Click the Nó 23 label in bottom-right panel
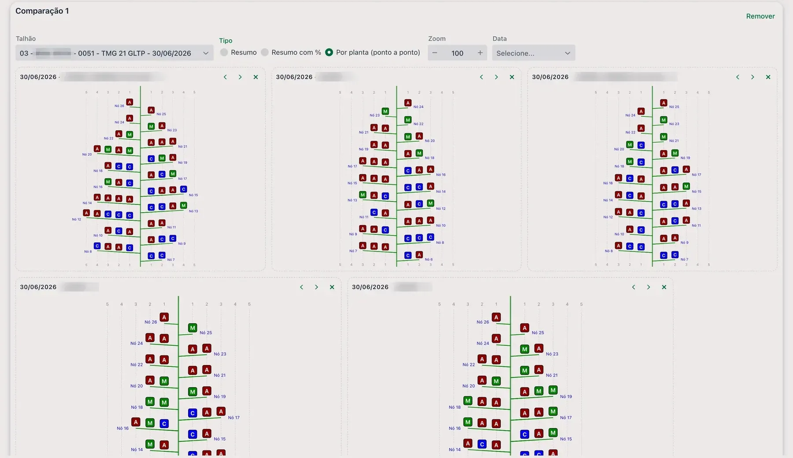Screen dimensions: 793x458 tap(552, 354)
